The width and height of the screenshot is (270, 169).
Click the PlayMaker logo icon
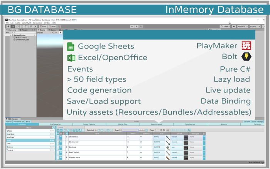(x=246, y=46)
